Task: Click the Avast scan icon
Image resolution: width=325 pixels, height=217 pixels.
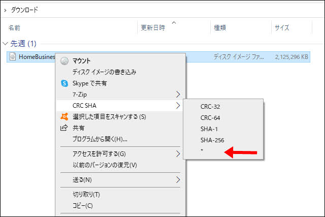Action: [64, 116]
